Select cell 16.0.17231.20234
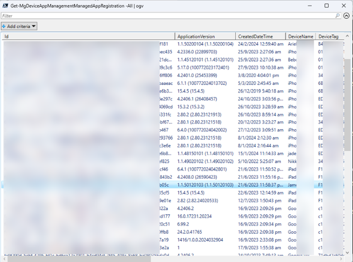353x262 pixels. pos(194,216)
